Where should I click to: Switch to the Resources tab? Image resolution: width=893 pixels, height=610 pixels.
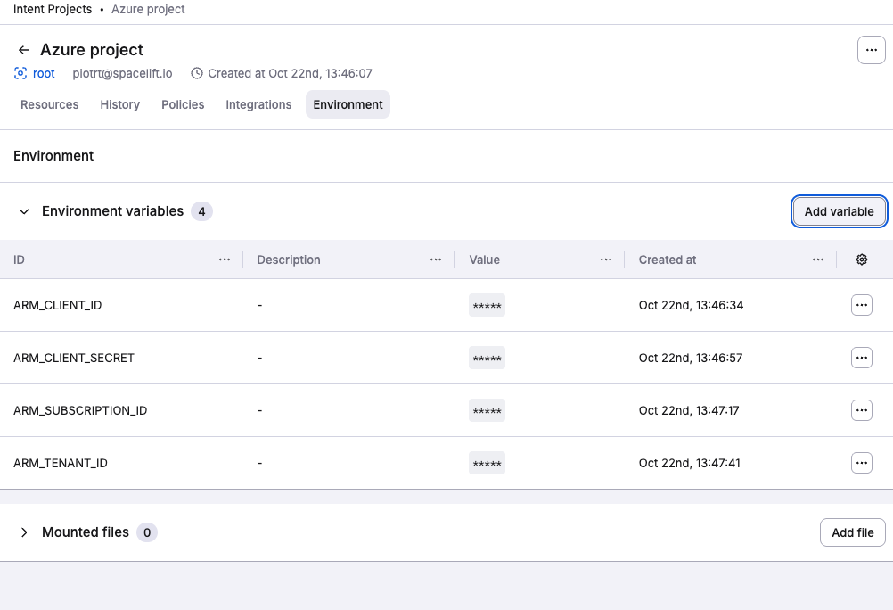click(x=49, y=104)
